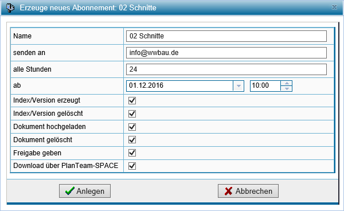
Task: Uncheck Index/Version erzeugt checkbox
Action: pos(132,101)
